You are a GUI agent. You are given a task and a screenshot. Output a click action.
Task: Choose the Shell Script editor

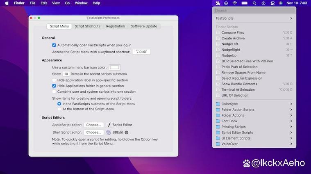pos(93,132)
